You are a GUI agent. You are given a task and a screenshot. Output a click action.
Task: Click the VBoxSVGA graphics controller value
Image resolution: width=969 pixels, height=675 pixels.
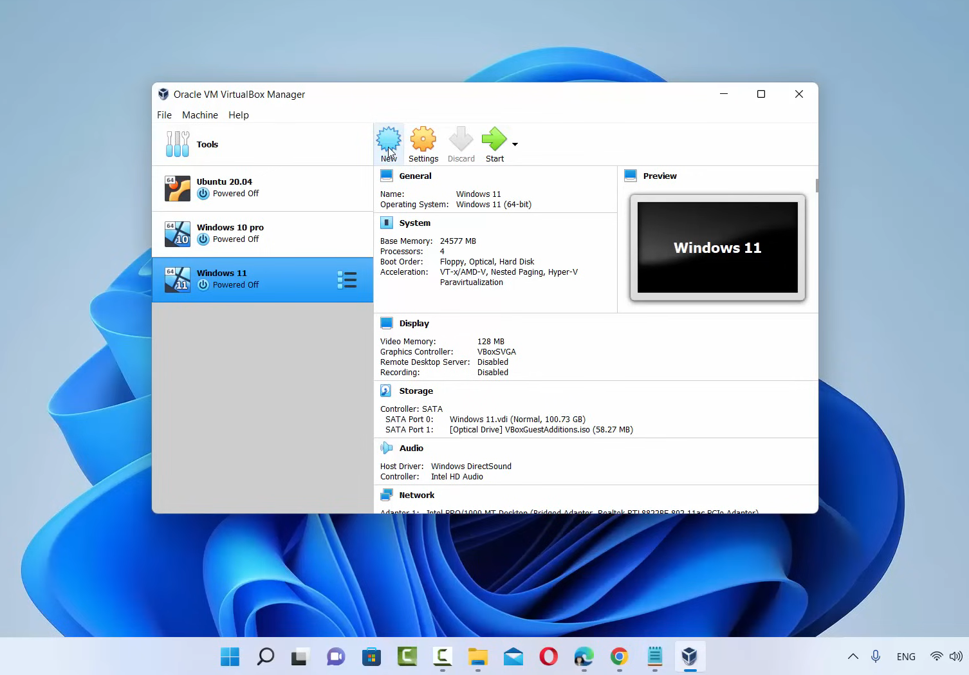coord(497,351)
